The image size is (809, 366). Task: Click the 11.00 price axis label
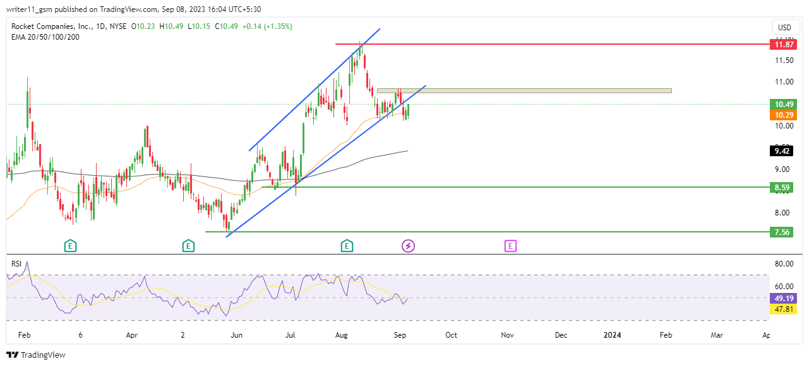(x=783, y=82)
